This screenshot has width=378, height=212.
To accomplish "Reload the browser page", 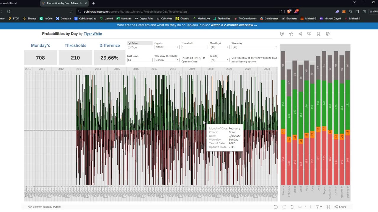I will click(9, 11).
